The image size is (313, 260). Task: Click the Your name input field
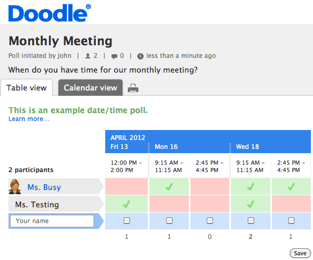tap(52, 221)
